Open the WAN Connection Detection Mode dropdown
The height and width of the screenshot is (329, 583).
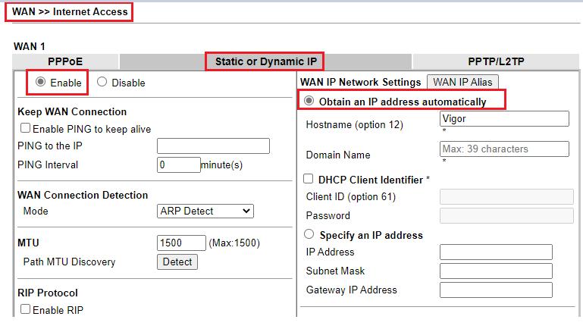tap(205, 211)
